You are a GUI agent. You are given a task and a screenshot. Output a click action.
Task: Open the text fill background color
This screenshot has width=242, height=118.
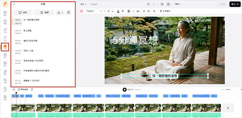(123, 11)
